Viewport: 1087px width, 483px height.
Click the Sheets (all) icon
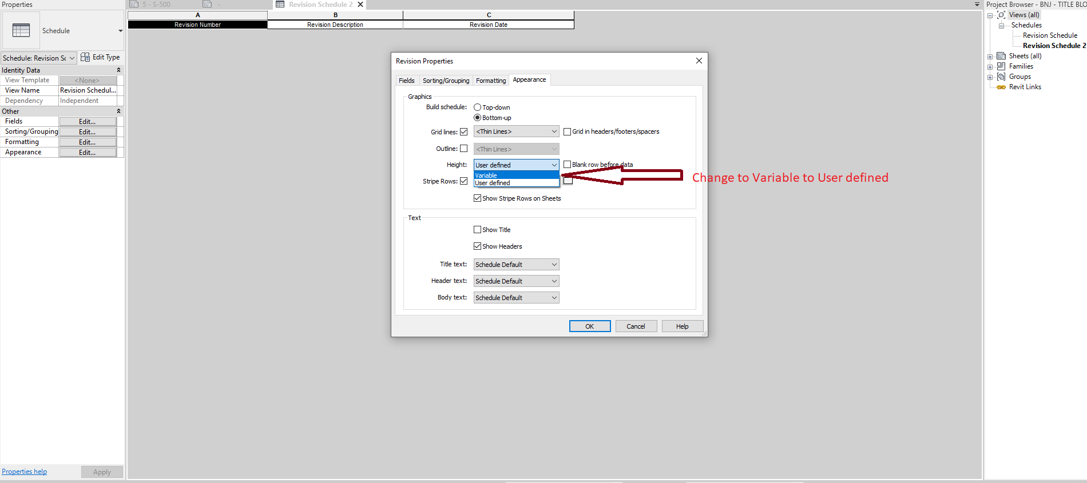(1001, 56)
